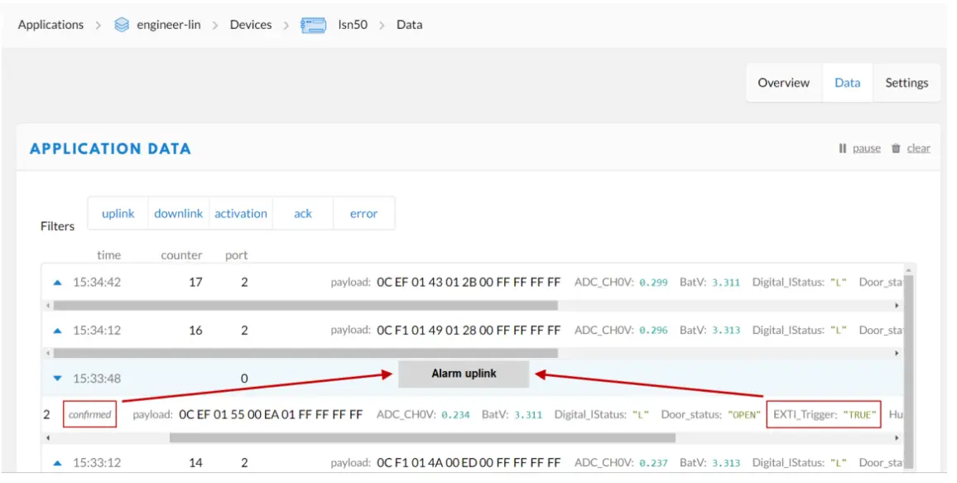Click right scroll arrow under 15:34:12 row

897,353
